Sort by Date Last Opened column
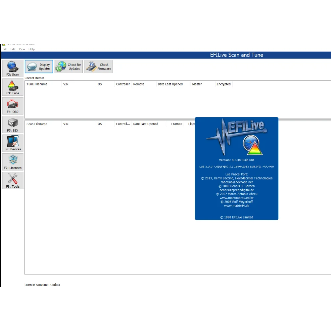 click(170, 84)
